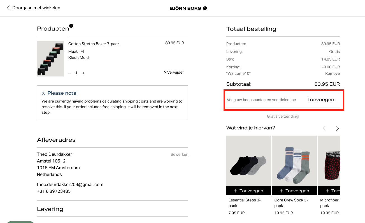Show previous recommended products arrow
Viewport: 365px width, 223px height.
pos(324,128)
